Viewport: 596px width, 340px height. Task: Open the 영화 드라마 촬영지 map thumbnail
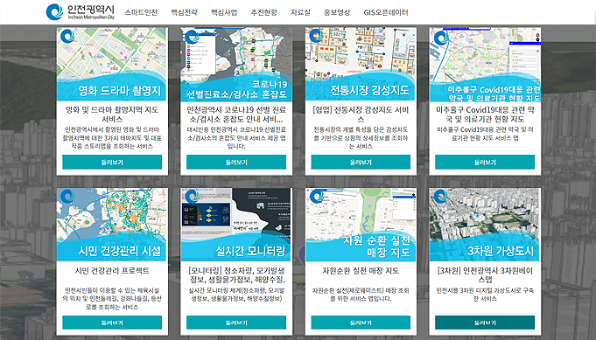pyautogui.click(x=111, y=64)
